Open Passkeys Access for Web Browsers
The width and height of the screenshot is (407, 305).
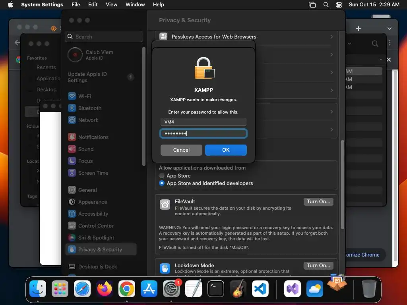click(246, 37)
